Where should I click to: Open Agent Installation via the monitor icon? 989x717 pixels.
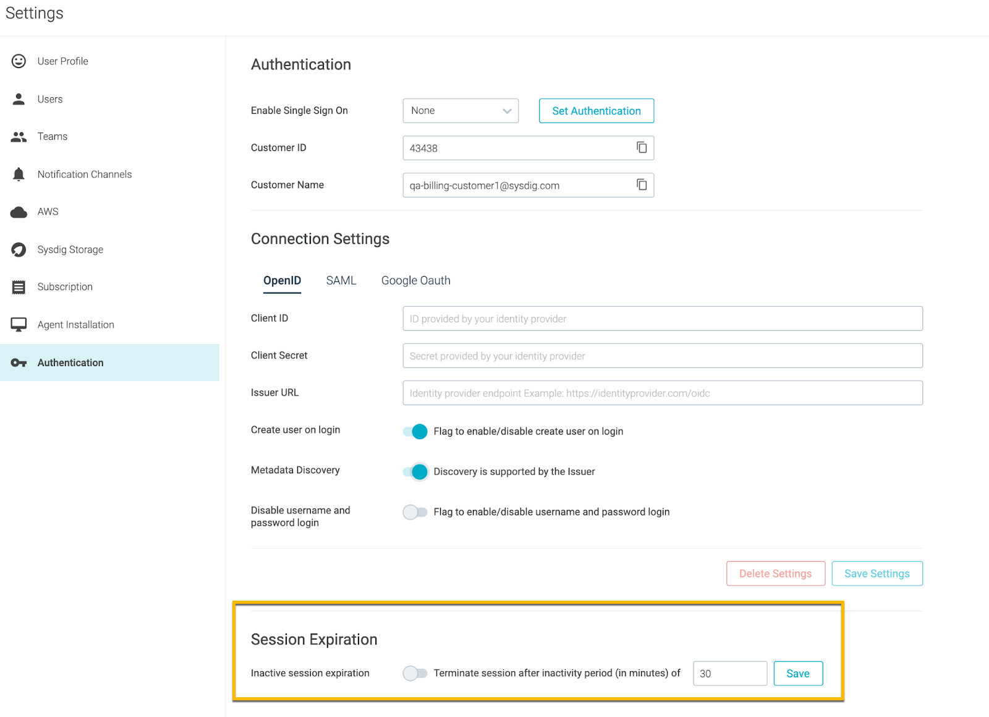pyautogui.click(x=18, y=324)
